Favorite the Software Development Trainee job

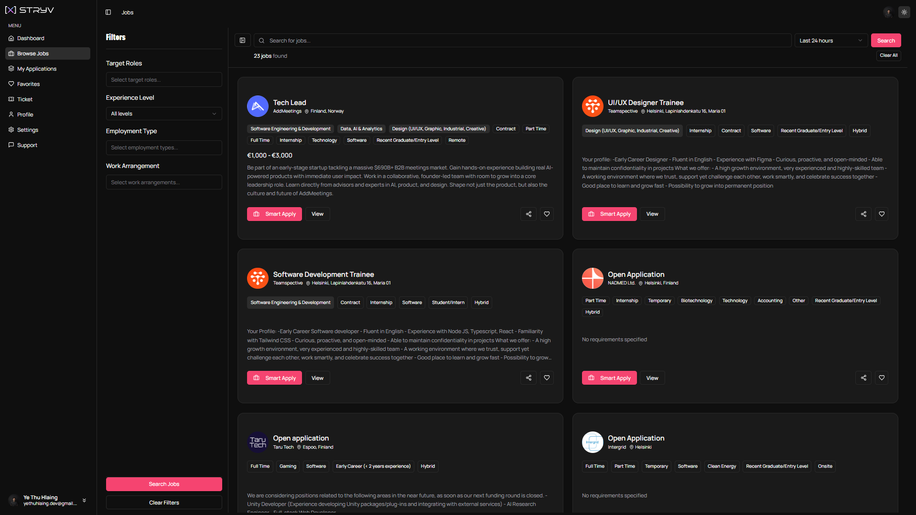[547, 378]
